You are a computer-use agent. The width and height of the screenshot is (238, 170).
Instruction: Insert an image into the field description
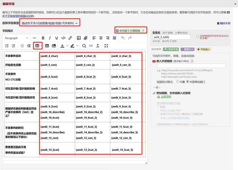tap(79, 38)
